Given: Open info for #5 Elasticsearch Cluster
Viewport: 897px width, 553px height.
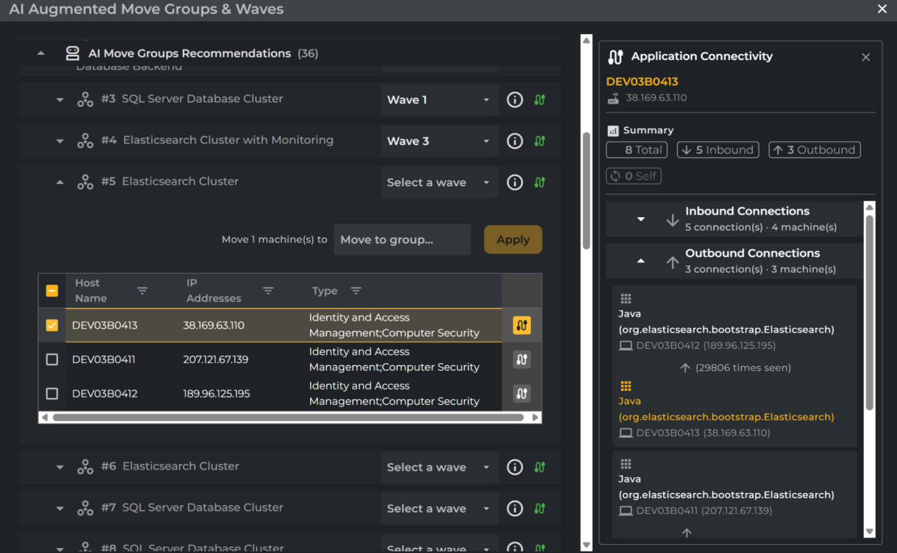Looking at the screenshot, I should (514, 182).
